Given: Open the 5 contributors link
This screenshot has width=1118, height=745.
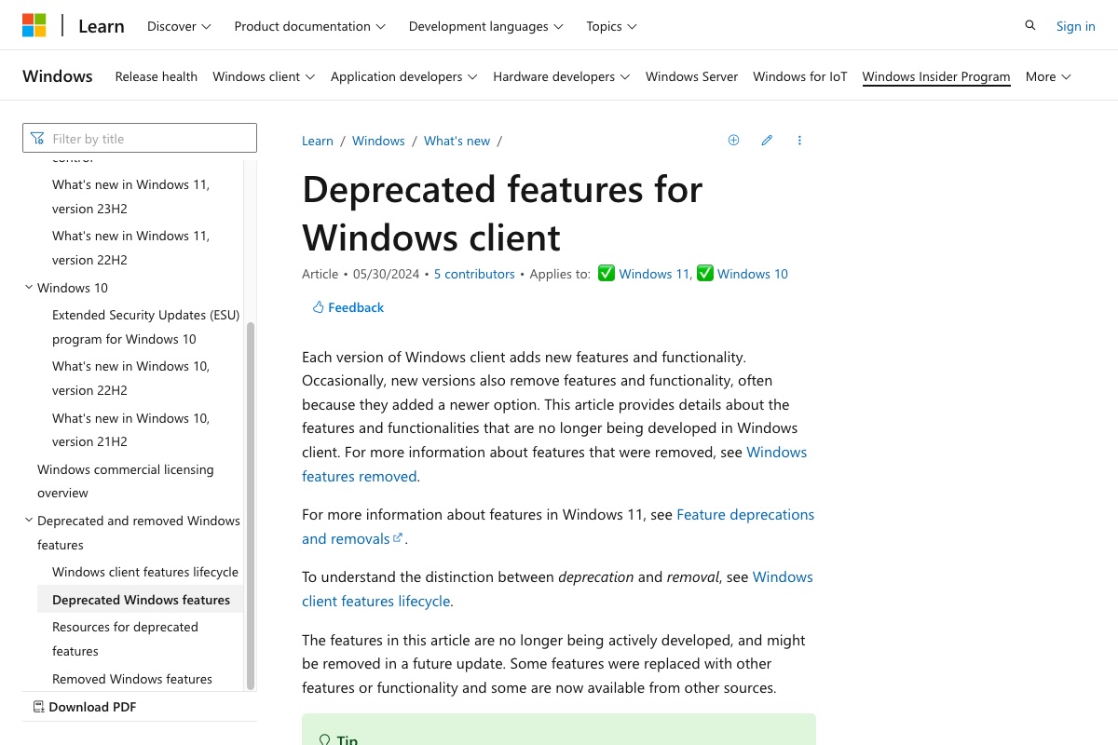Looking at the screenshot, I should (x=474, y=274).
